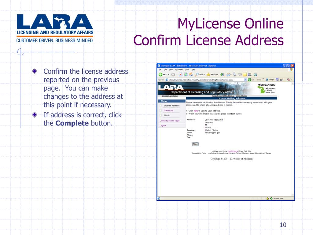Screen dimensions: 313x235
Task: Click the padlock icon in status bar
Action: click(x=267, y=198)
